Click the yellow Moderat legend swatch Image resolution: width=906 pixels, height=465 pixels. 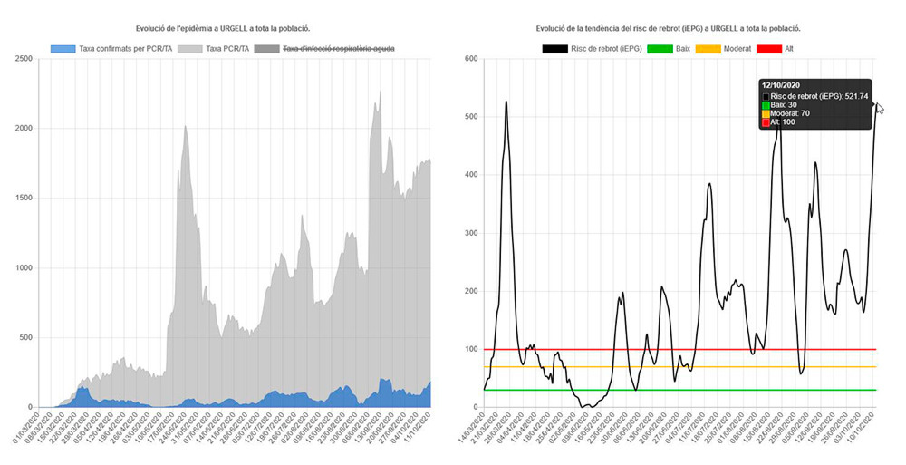point(708,48)
